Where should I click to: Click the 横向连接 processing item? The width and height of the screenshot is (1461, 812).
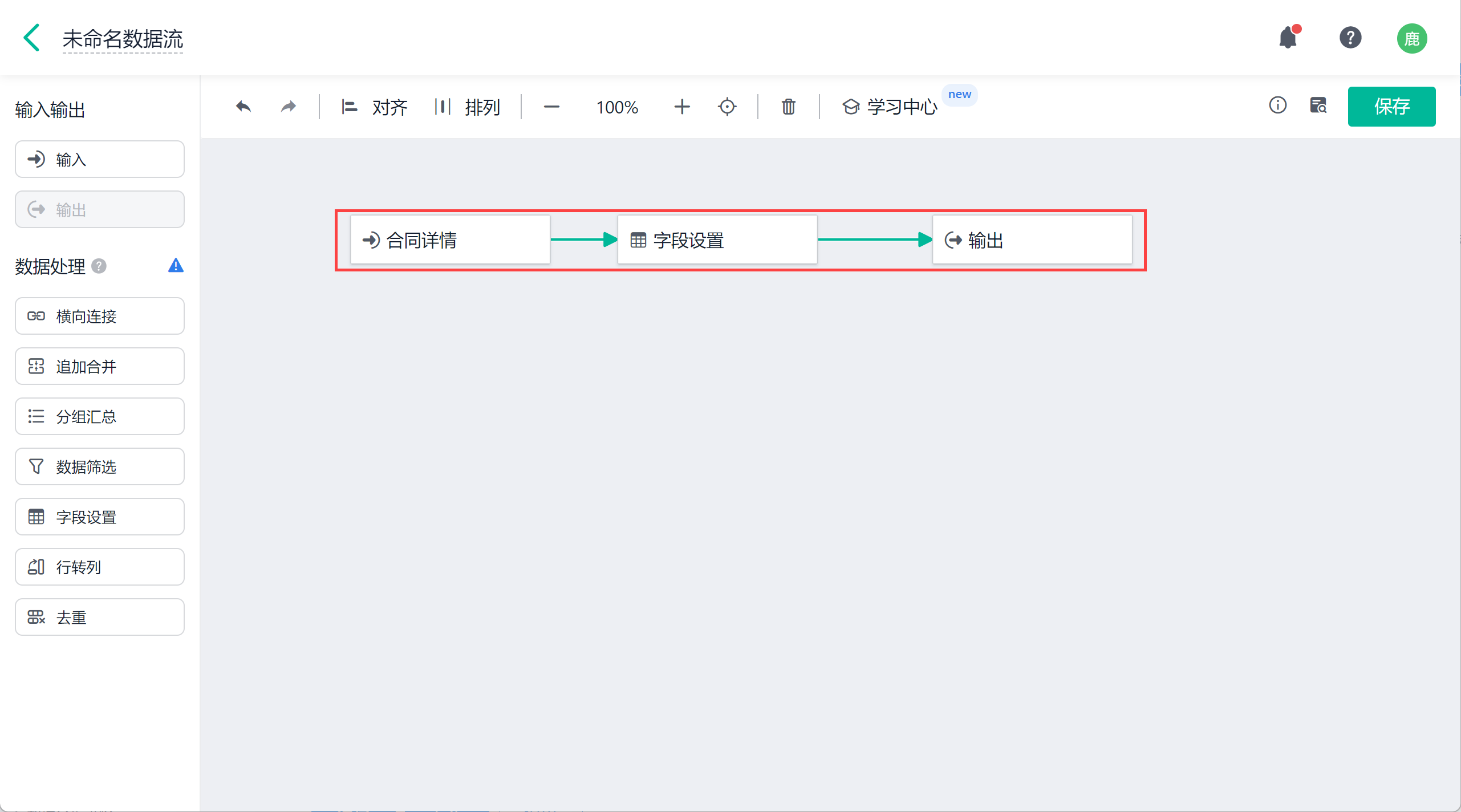coord(100,316)
